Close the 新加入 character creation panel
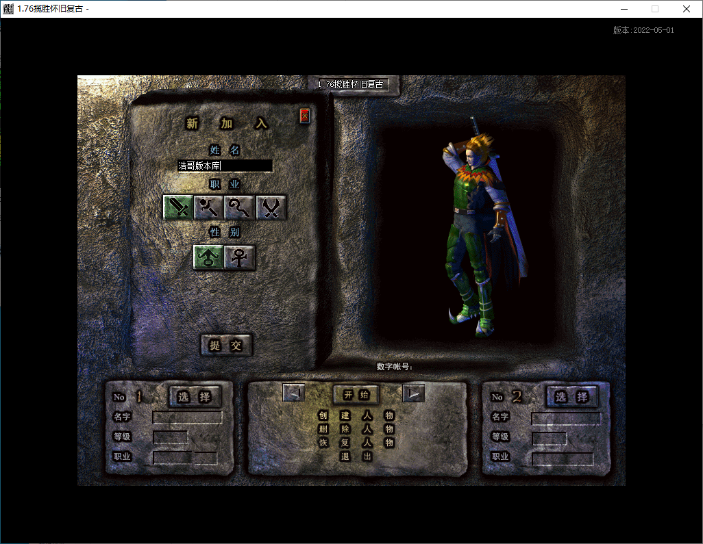 coord(305,116)
